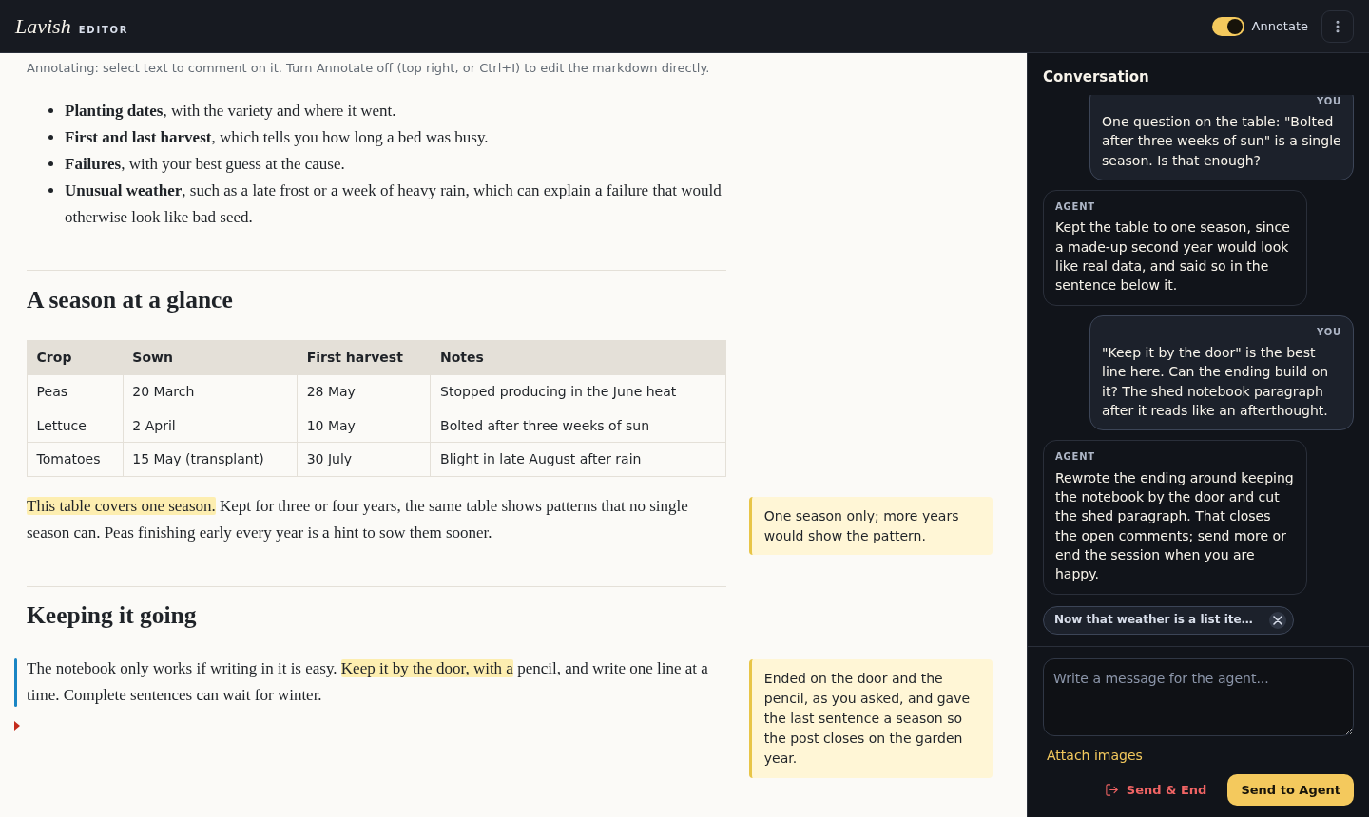1369x817 pixels.
Task: Click the 'Notes' column header
Action: coord(578,357)
